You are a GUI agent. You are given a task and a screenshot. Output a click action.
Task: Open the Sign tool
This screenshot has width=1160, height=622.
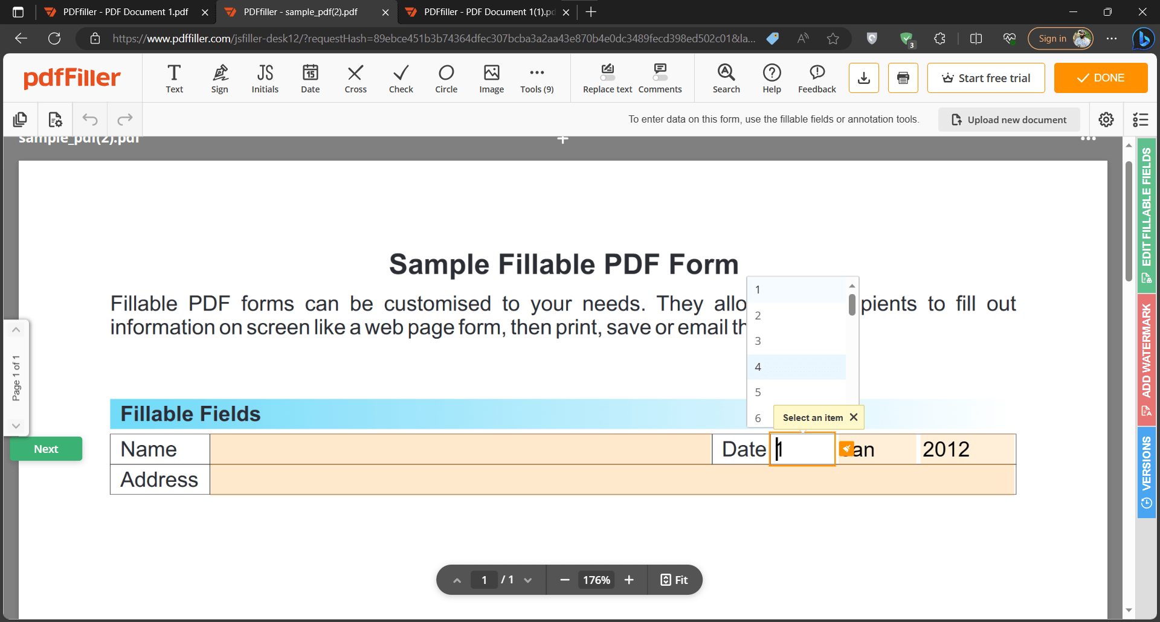(x=219, y=78)
